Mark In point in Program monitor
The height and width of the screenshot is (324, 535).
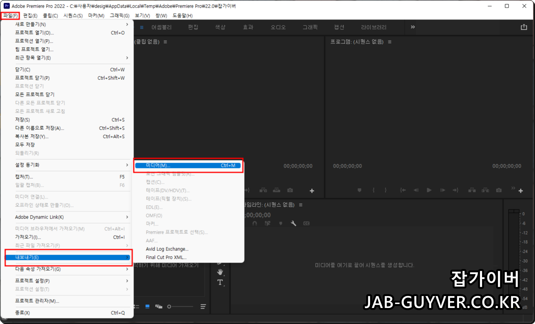tap(374, 190)
